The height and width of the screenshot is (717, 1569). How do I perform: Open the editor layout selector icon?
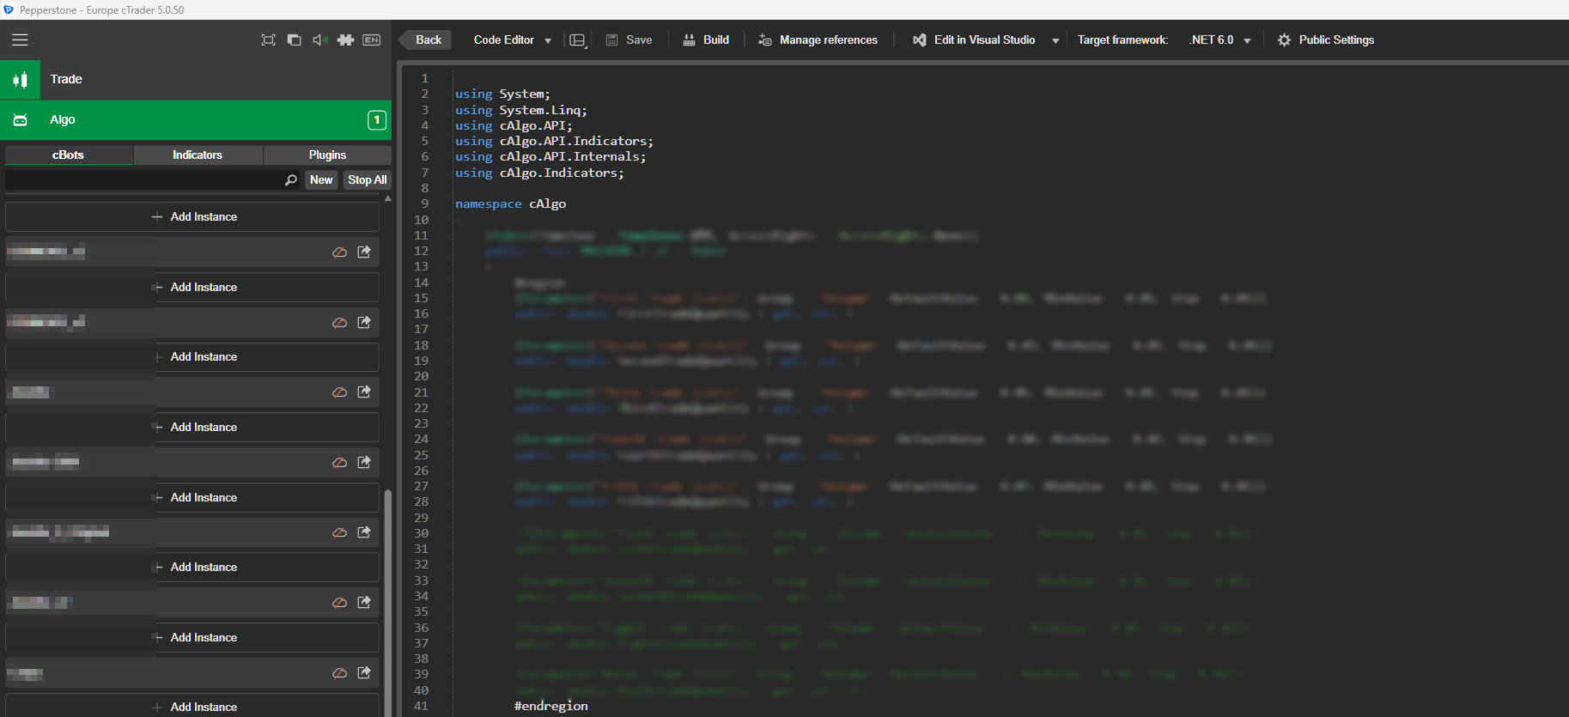pyautogui.click(x=578, y=40)
